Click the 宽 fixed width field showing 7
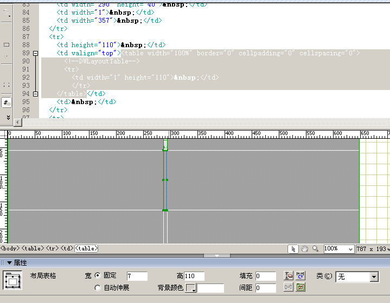This screenshot has height=303, width=390. pos(137,276)
